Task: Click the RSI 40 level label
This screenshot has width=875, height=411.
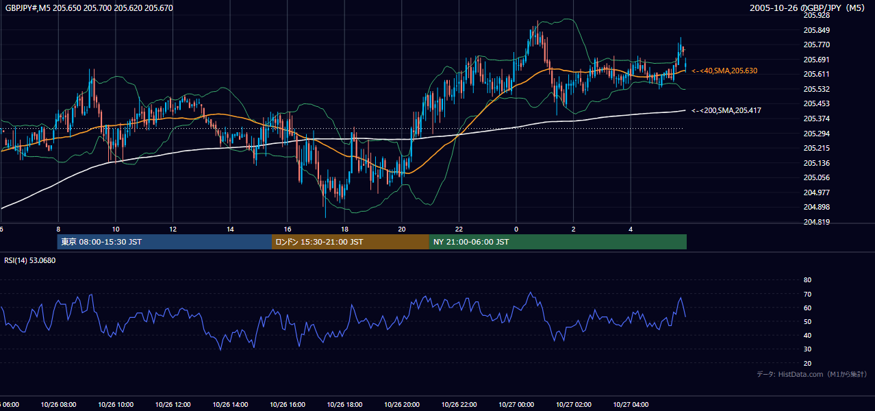Action: pyautogui.click(x=807, y=336)
